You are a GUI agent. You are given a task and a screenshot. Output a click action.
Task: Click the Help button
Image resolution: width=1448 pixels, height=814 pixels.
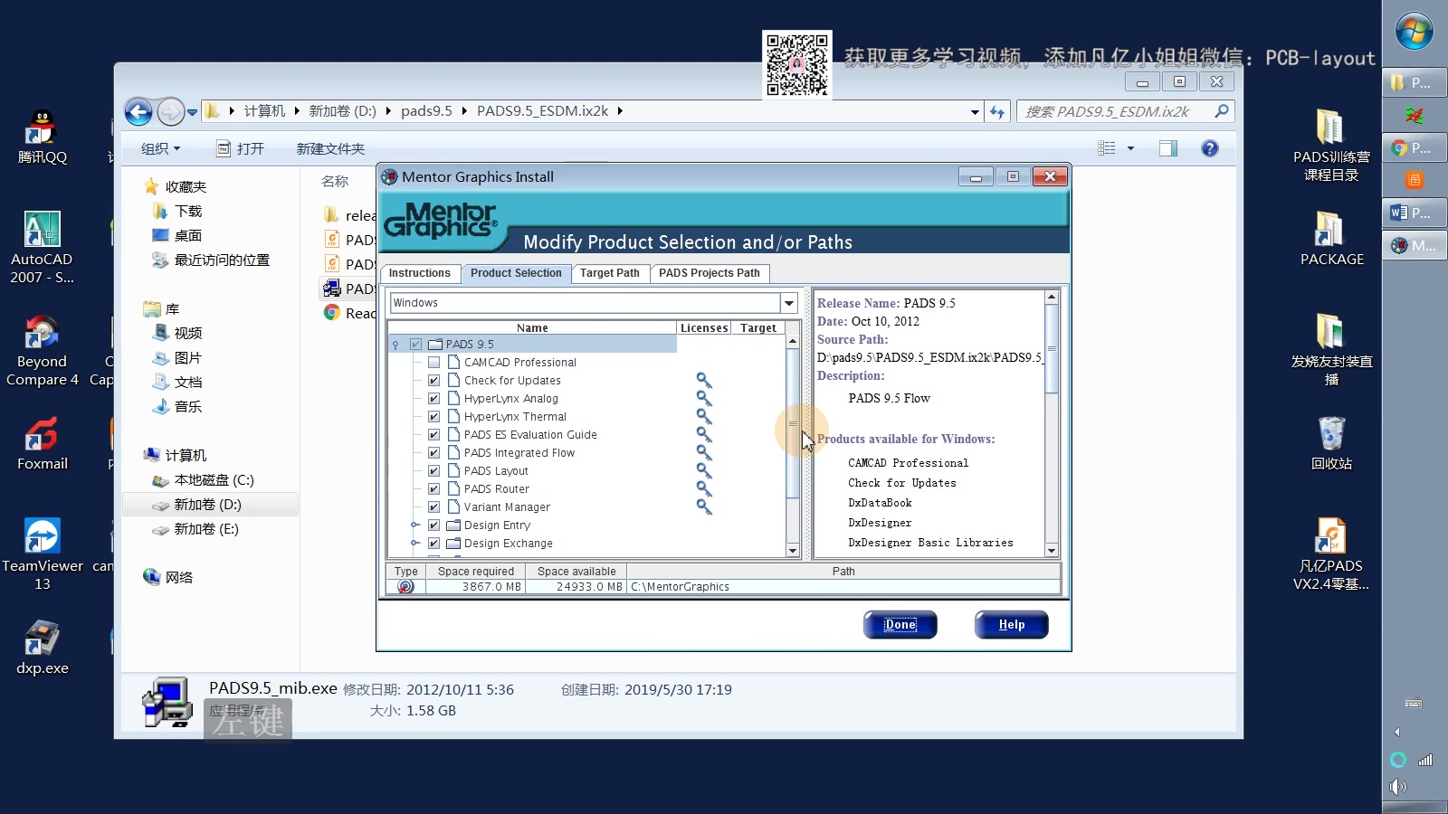(x=1011, y=625)
